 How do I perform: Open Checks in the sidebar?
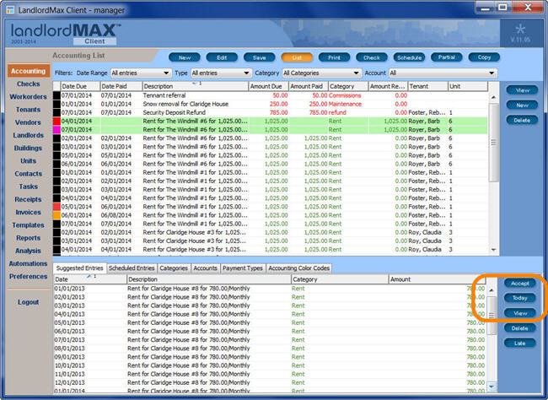(x=29, y=84)
